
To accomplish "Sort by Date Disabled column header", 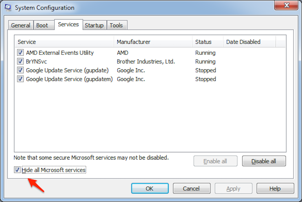I will tap(249, 42).
